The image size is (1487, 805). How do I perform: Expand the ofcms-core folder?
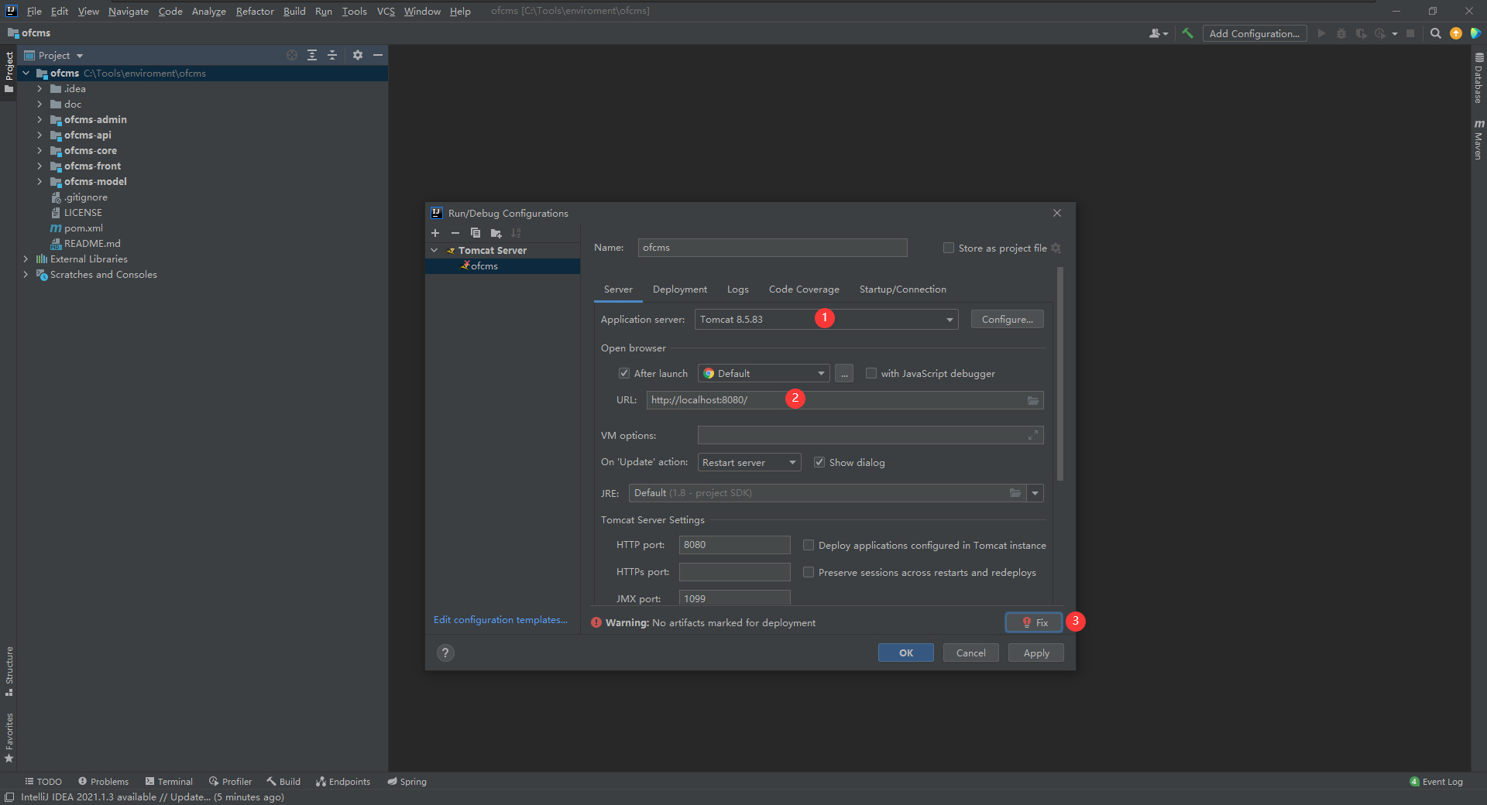coord(39,150)
